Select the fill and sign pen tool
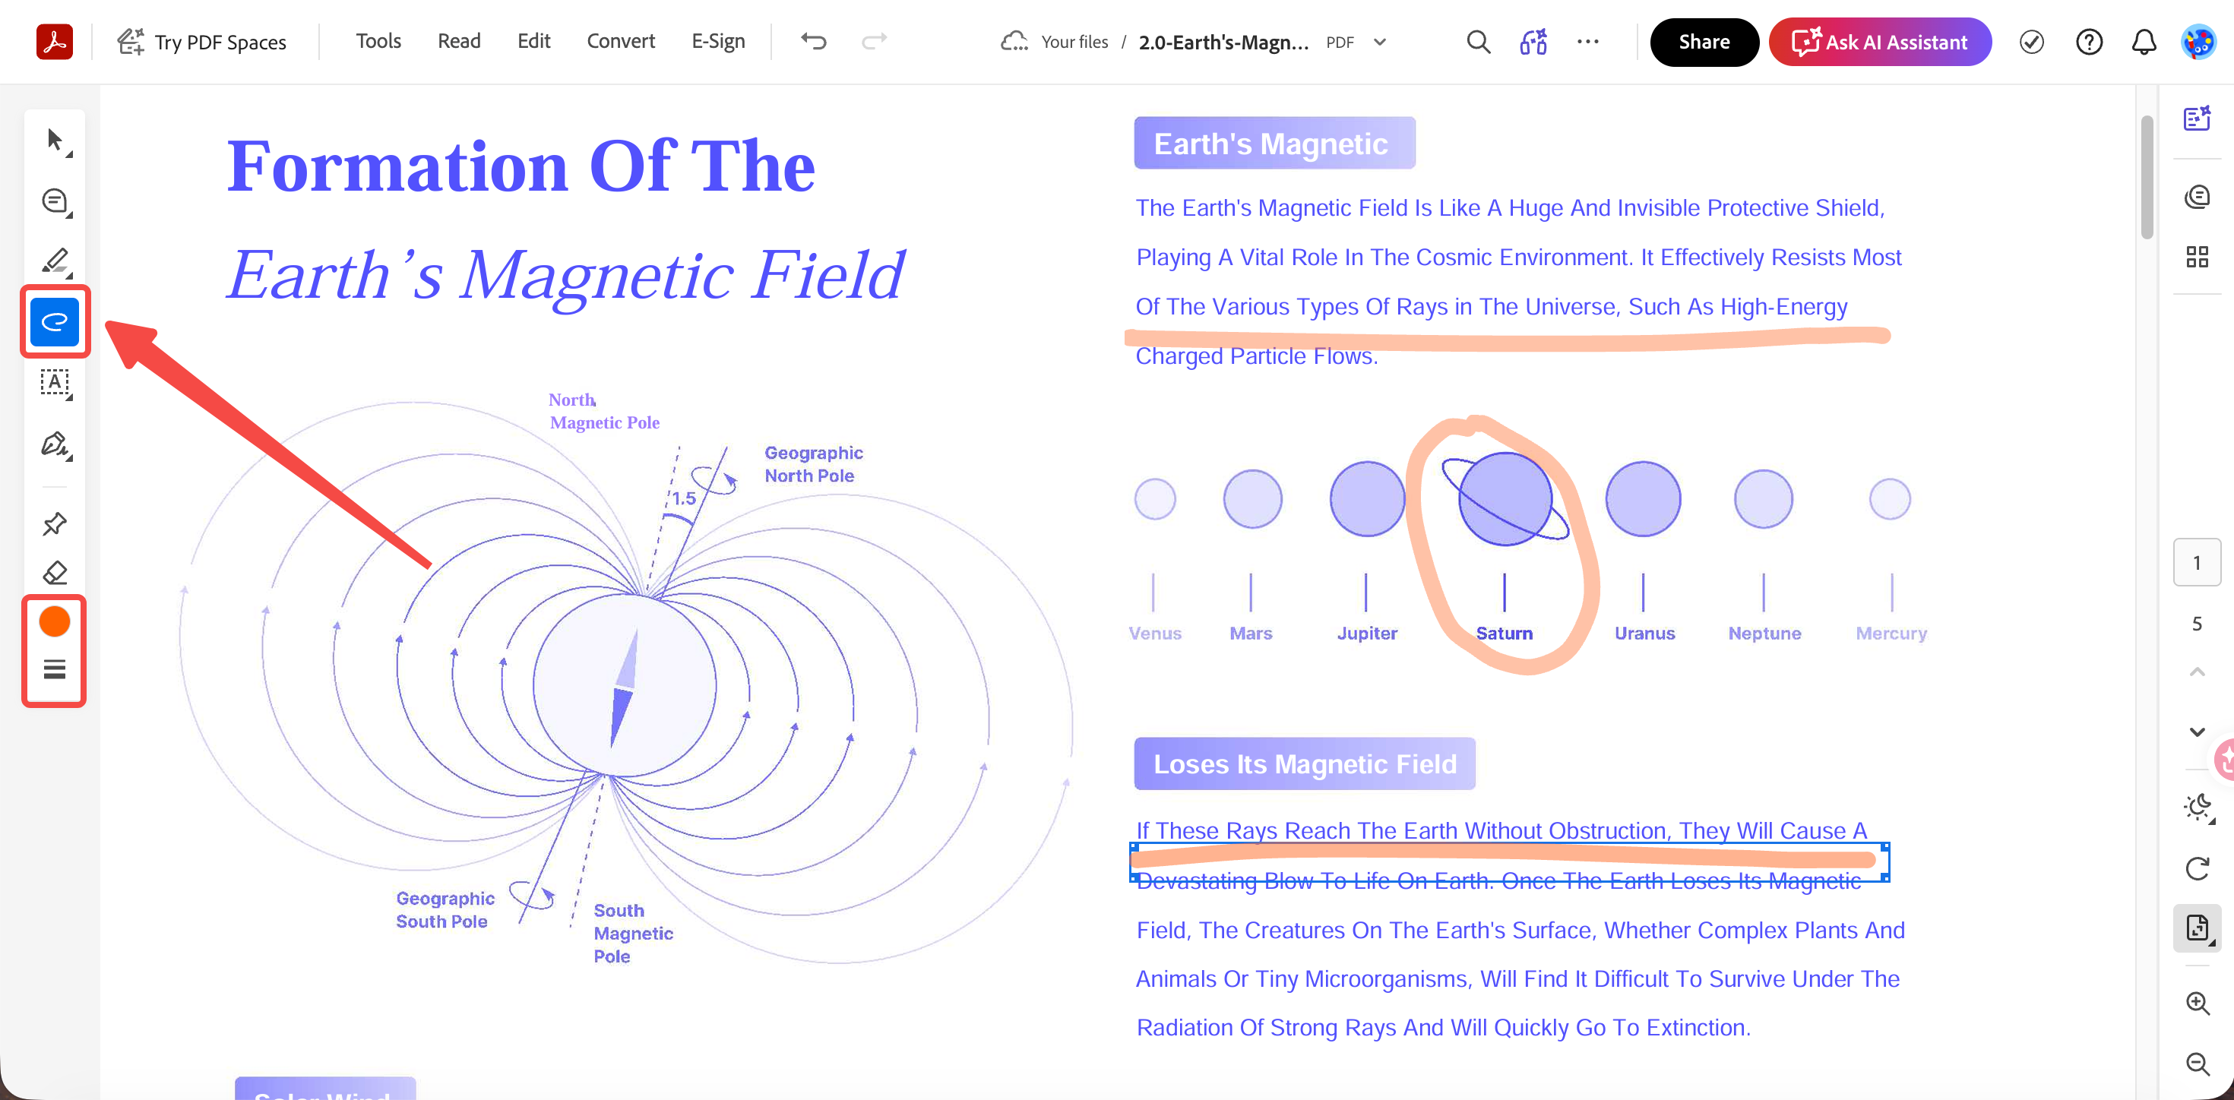The height and width of the screenshot is (1100, 2234). point(55,444)
